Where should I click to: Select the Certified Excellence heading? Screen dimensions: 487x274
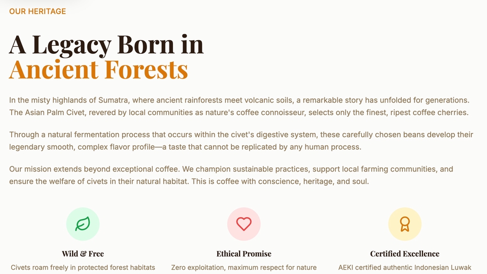(x=405, y=254)
